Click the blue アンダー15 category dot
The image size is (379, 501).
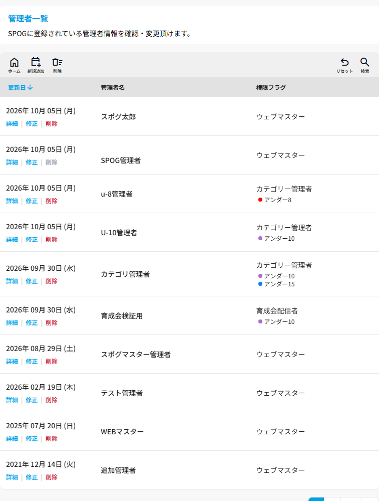tap(260, 284)
